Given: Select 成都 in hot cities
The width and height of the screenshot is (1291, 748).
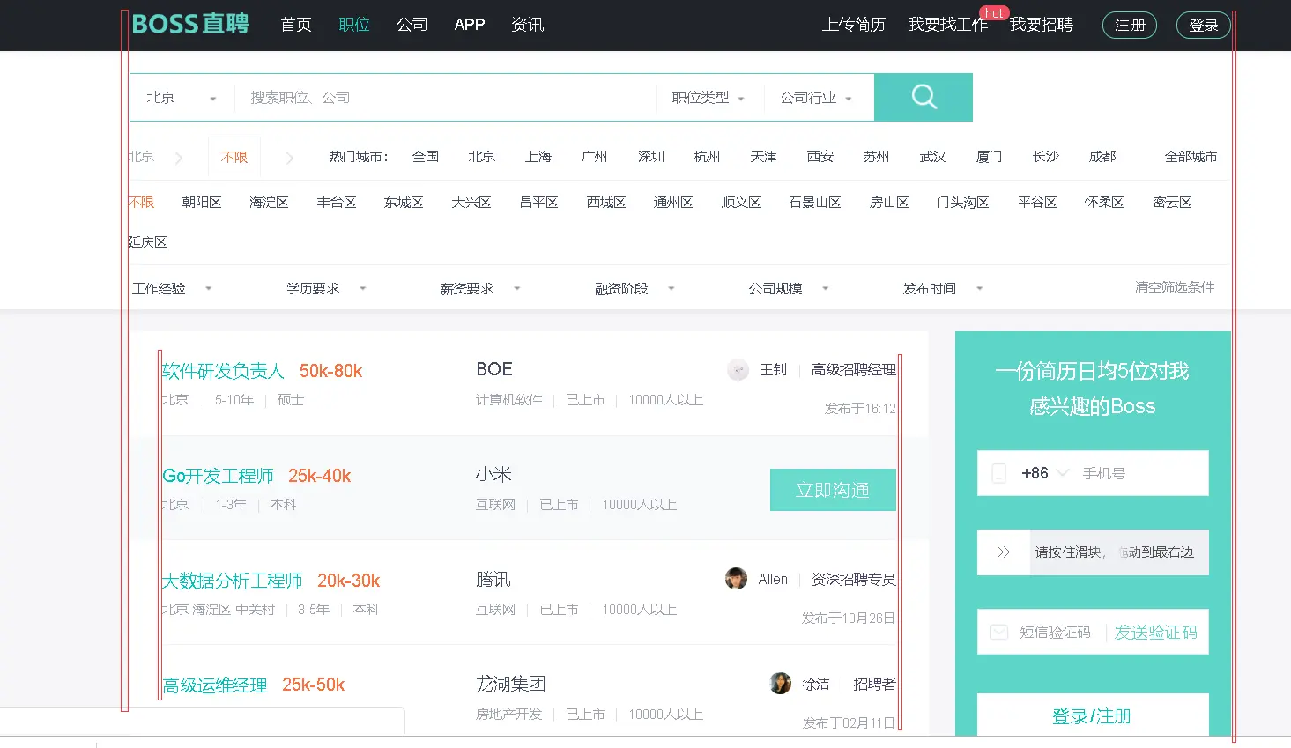Looking at the screenshot, I should point(1102,157).
